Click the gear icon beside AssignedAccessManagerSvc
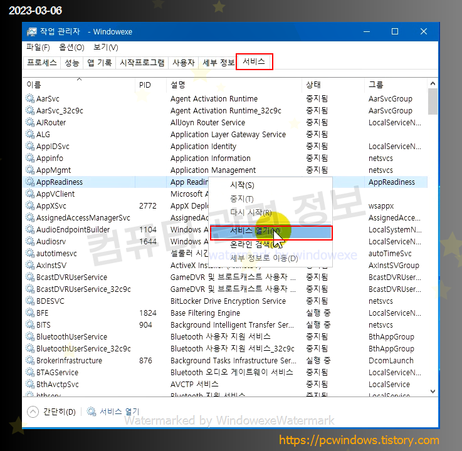The image size is (462, 451). pos(29,217)
